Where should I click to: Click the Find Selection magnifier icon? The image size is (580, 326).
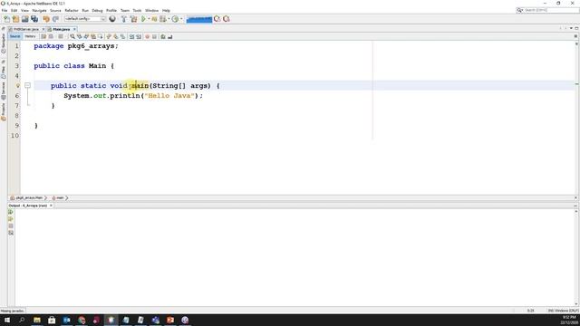(72, 36)
